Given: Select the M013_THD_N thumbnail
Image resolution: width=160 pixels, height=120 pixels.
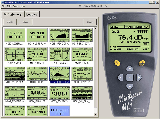Looking at the screenshot, I should click(x=37, y=54).
